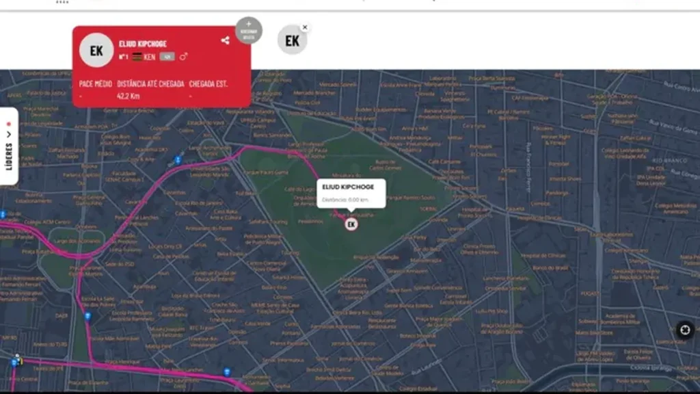Recenter map with the target icon
The width and height of the screenshot is (700, 394).
tap(685, 330)
